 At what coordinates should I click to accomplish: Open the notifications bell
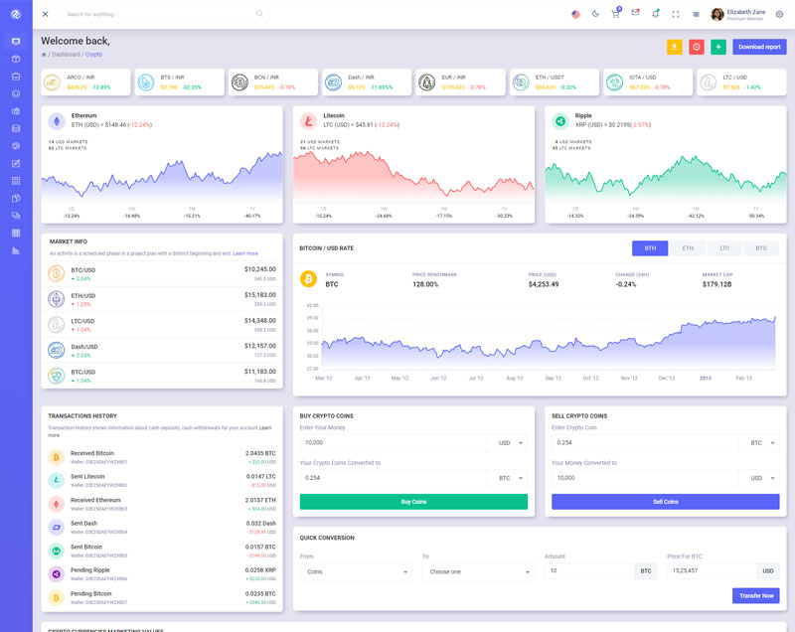(x=655, y=14)
